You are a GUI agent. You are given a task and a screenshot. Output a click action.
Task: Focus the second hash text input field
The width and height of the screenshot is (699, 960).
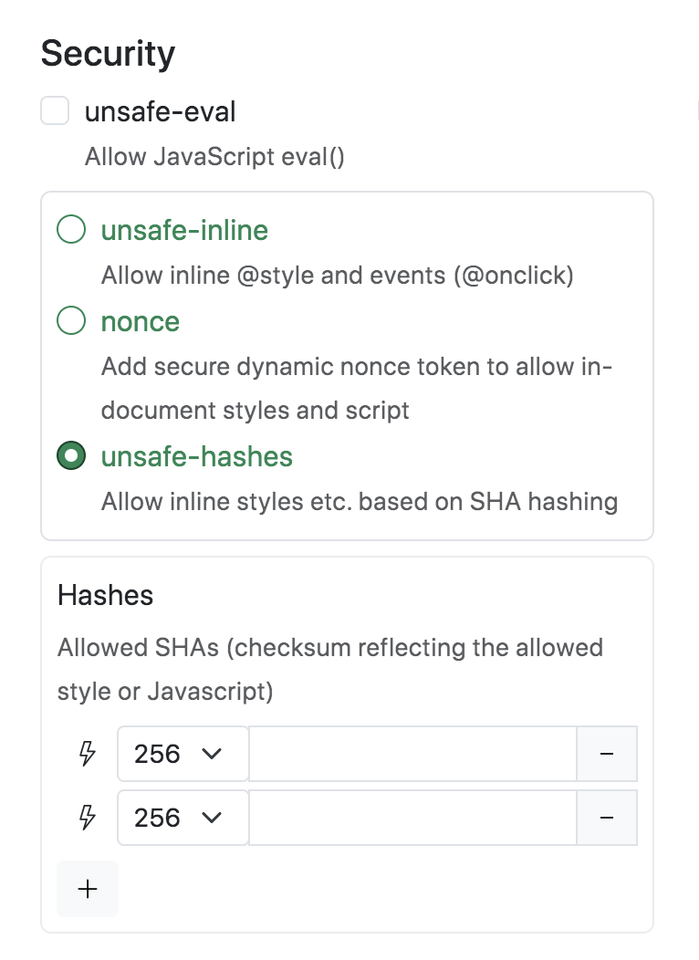coord(412,818)
